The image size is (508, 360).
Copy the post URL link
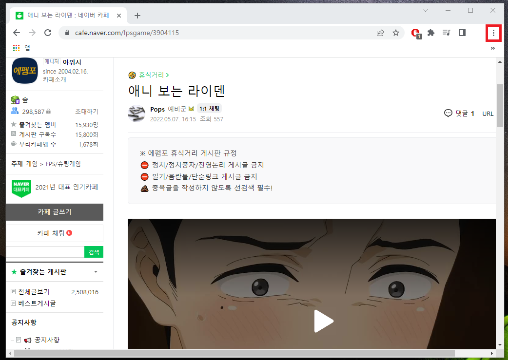pyautogui.click(x=488, y=114)
